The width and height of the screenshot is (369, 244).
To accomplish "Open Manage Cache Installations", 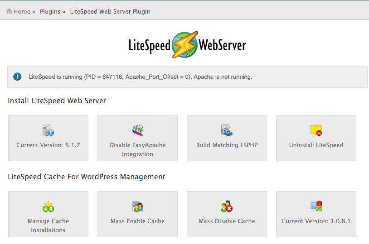I will point(48,214).
